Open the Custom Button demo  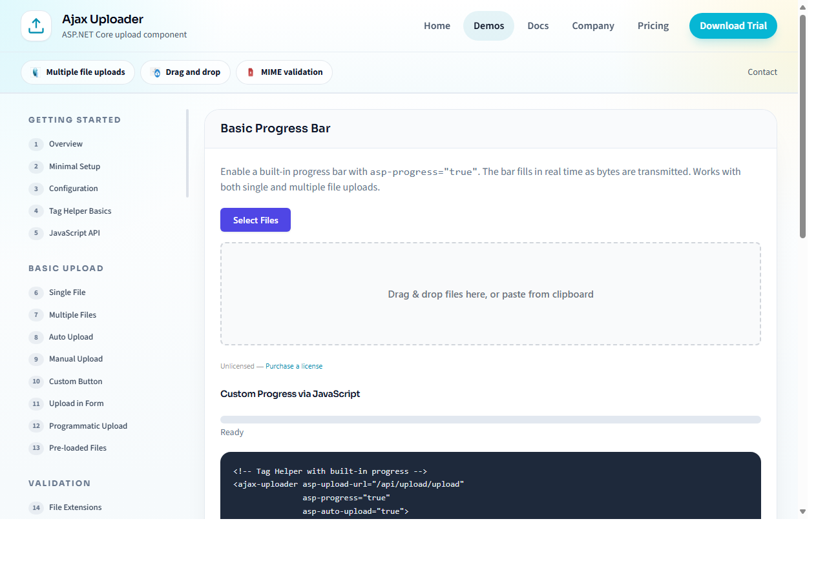point(76,382)
